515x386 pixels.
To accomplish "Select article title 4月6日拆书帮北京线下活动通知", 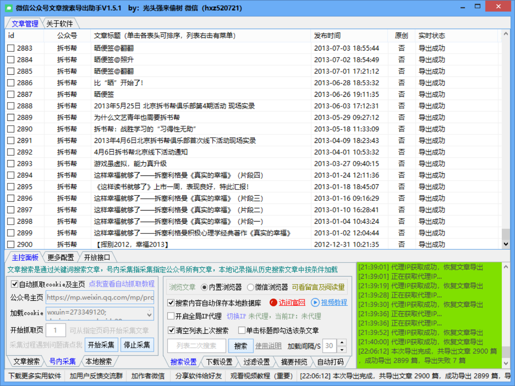I will [x=141, y=152].
